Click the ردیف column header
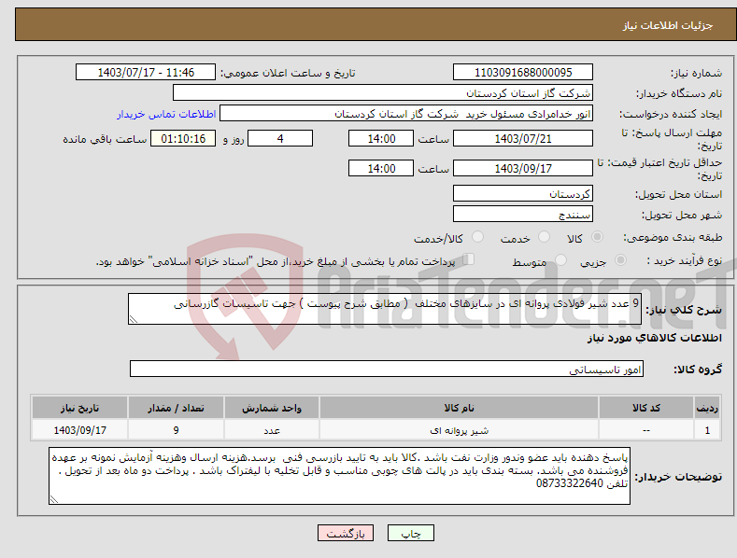Image resolution: width=737 pixels, height=558 pixels. [x=707, y=408]
